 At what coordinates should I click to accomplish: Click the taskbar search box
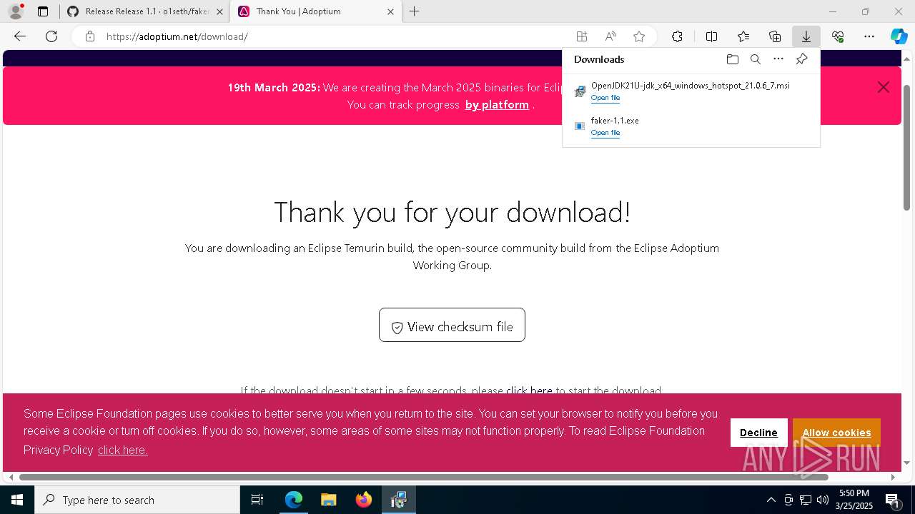(x=137, y=500)
